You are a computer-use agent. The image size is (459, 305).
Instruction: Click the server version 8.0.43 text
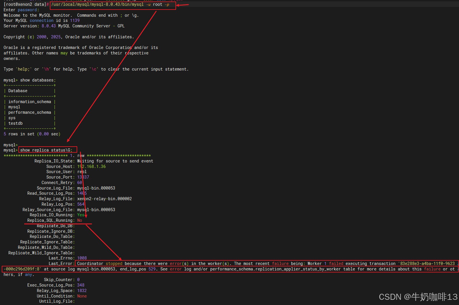49,26
